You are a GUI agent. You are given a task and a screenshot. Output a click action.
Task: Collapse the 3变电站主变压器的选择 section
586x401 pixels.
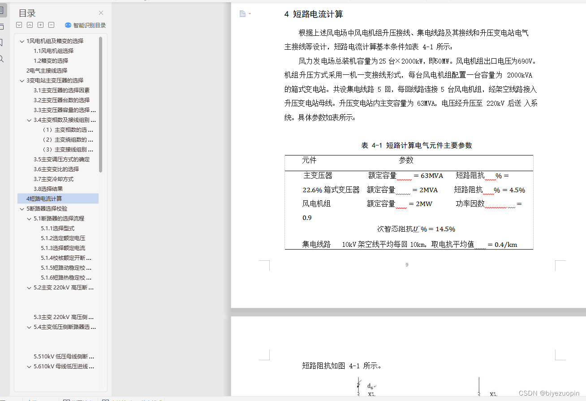coord(22,80)
